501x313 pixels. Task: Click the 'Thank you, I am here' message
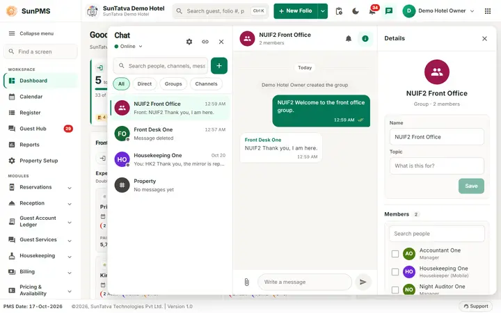(x=281, y=148)
